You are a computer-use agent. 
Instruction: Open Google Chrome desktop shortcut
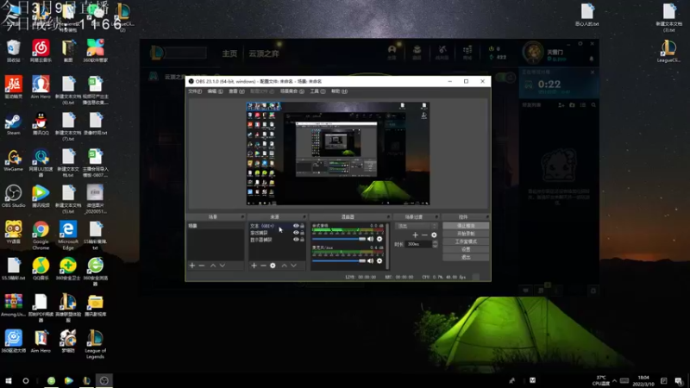[x=41, y=235]
